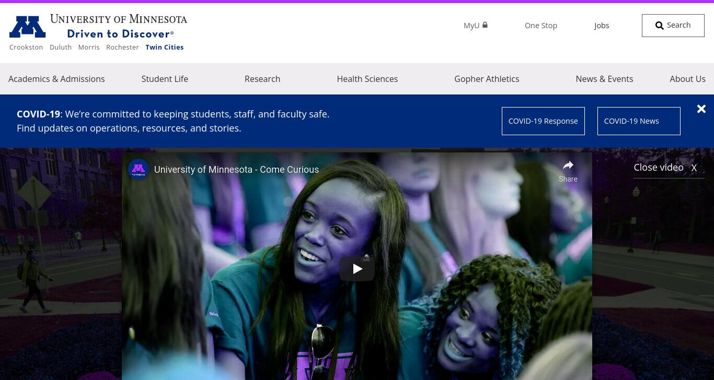Image resolution: width=714 pixels, height=380 pixels.
Task: Select the Crookston campus link
Action: 26,47
